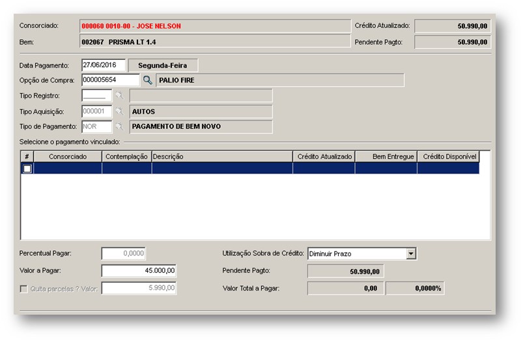Click the search icon beside Tipo de Pagamento
This screenshot has height=342, width=523.
point(119,126)
